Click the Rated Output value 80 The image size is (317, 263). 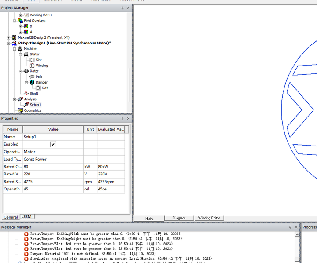pos(53,167)
